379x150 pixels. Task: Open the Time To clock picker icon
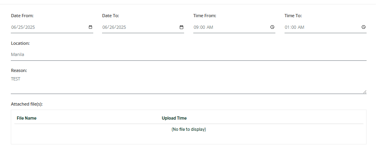coord(363,27)
